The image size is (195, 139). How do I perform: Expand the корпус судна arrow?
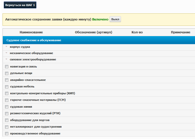point(6,47)
